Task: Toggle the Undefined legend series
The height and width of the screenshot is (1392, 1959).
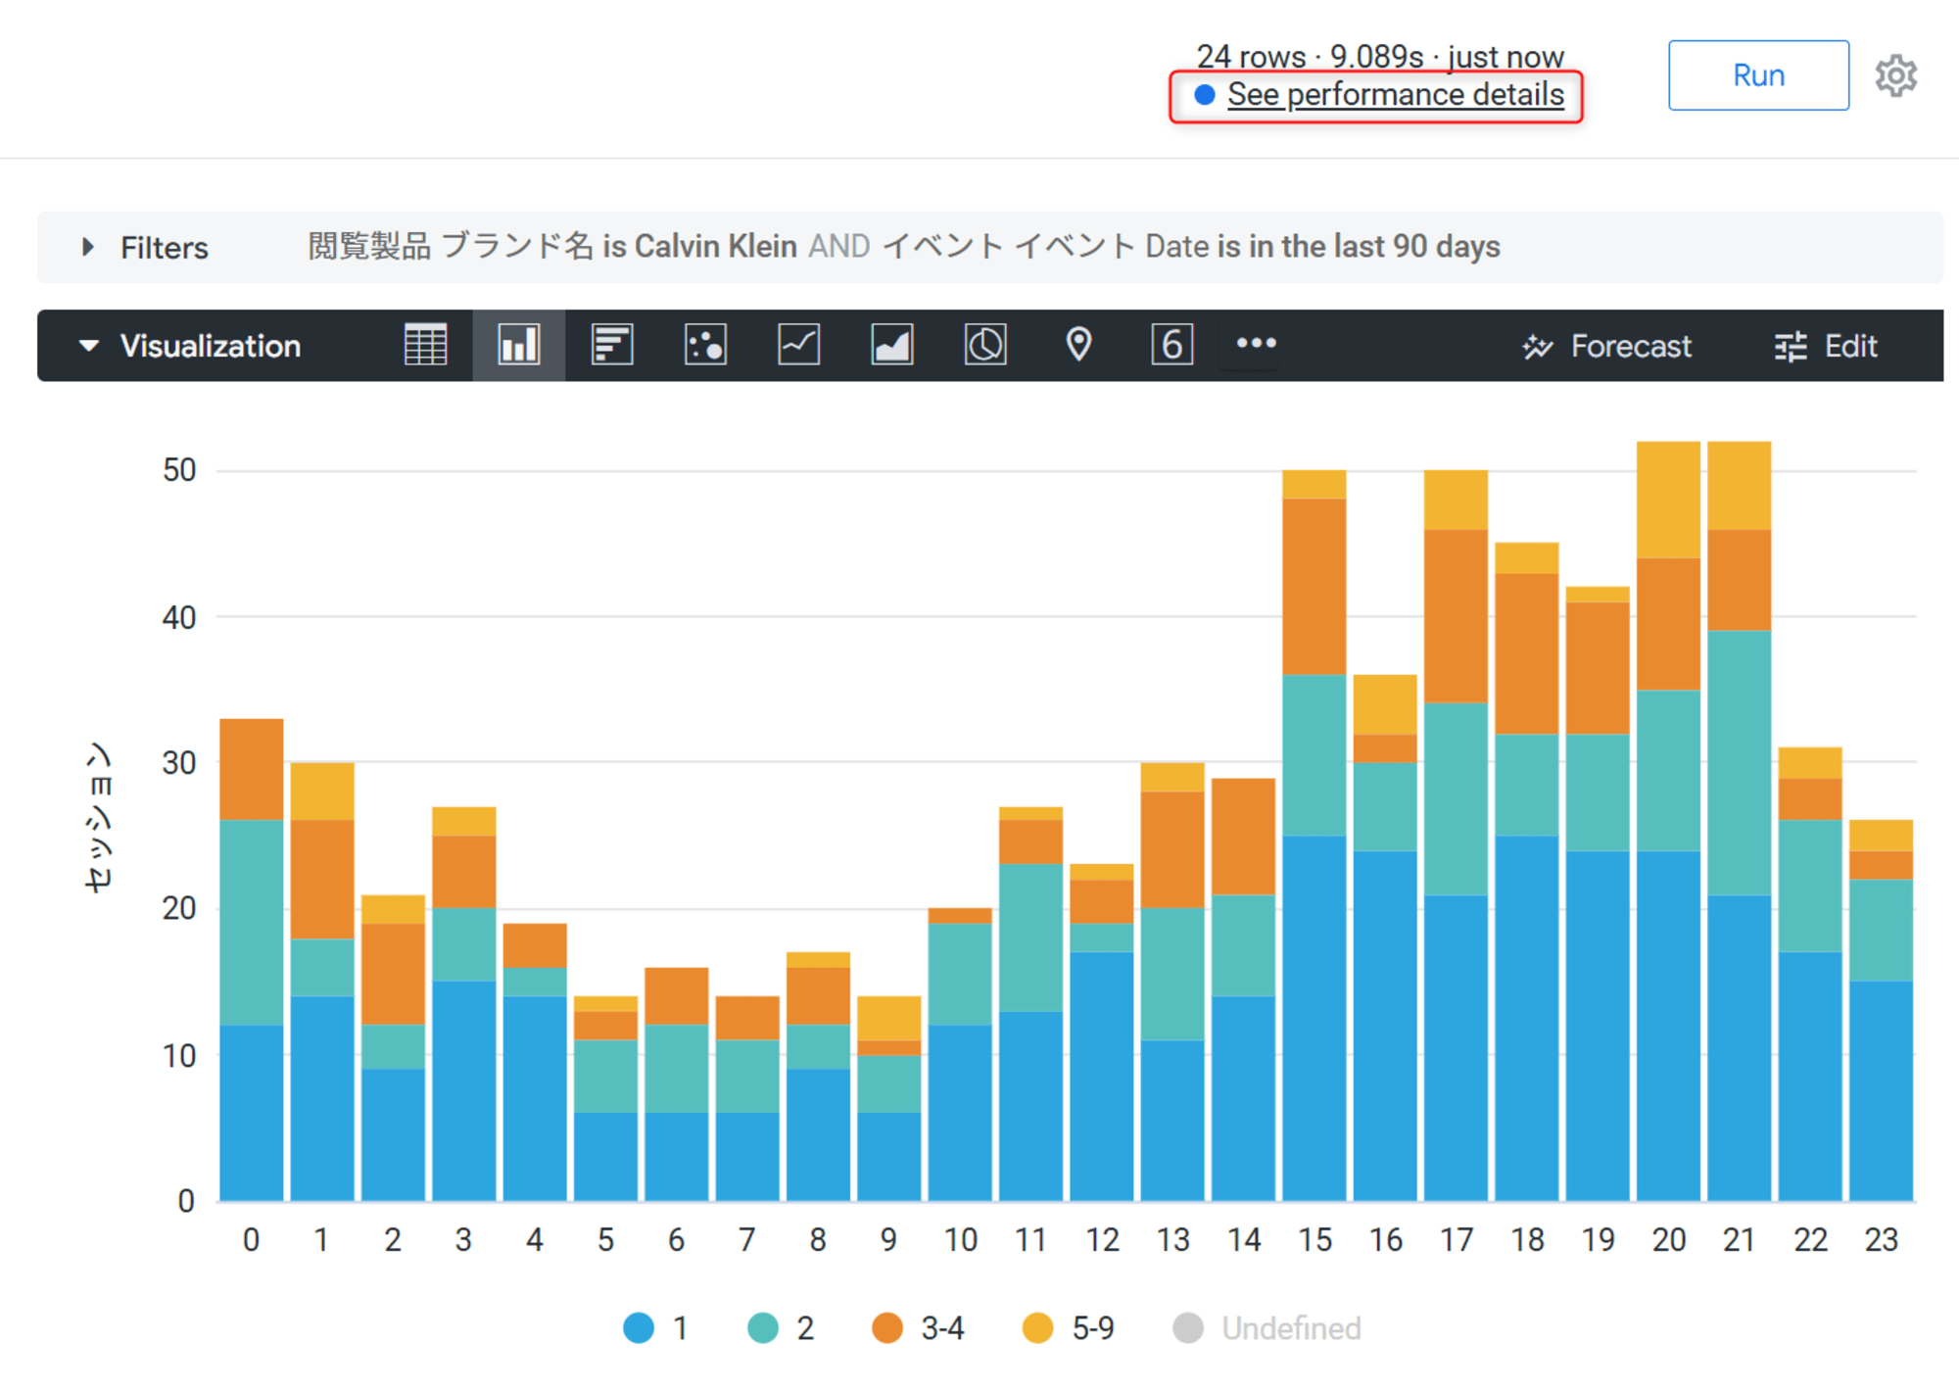Action: [1266, 1328]
